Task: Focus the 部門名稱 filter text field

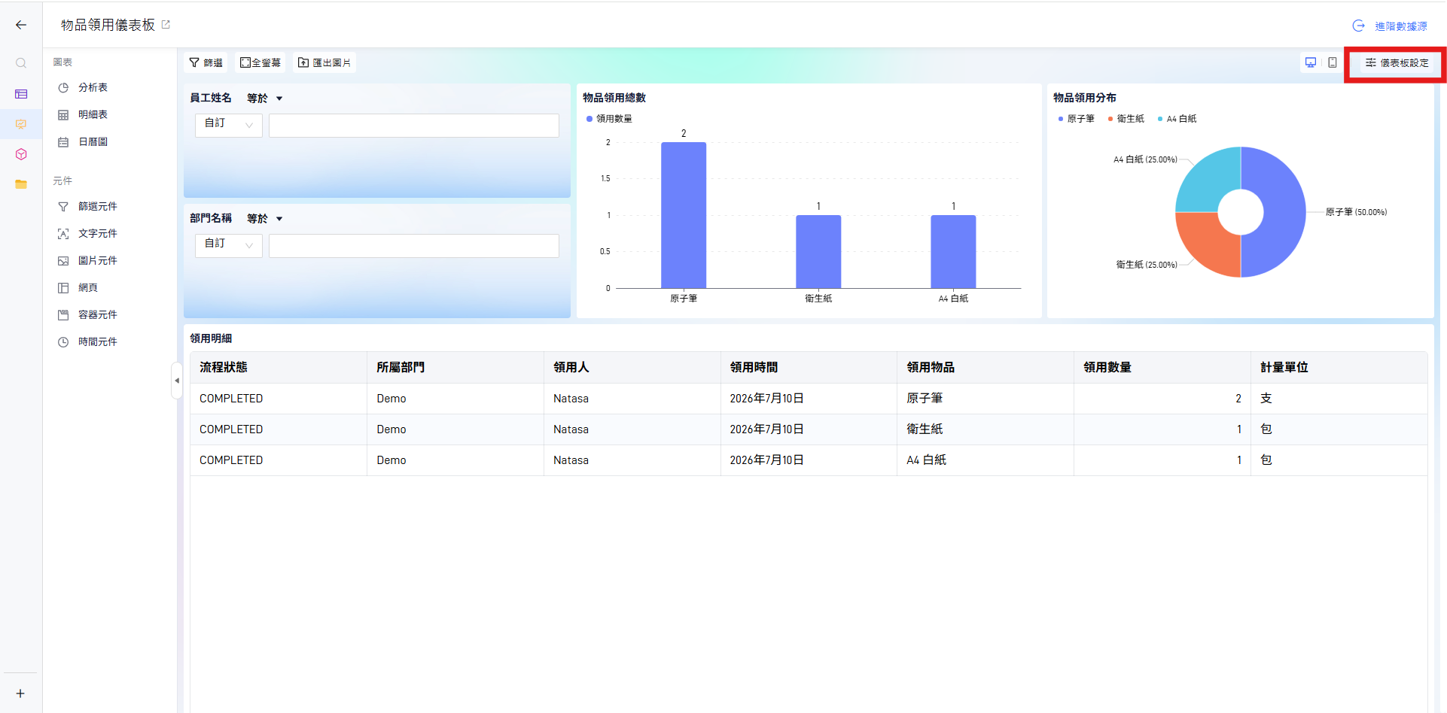Action: (414, 246)
